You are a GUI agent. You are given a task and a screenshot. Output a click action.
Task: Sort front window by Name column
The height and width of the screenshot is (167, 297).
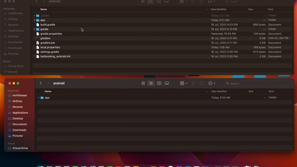coord(48,91)
